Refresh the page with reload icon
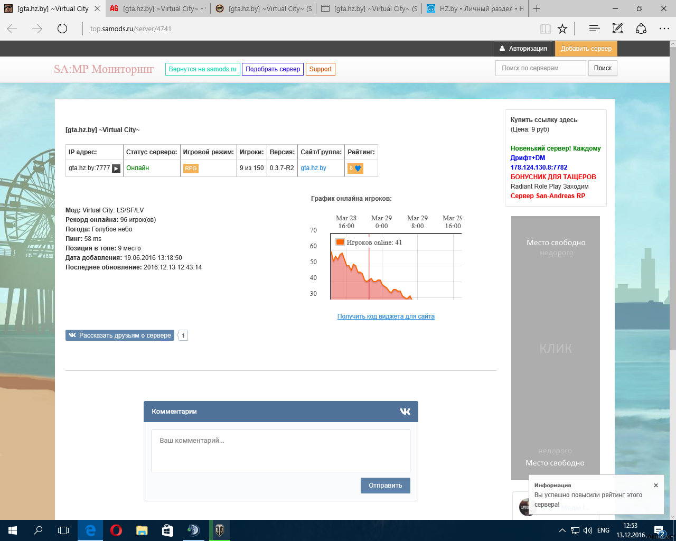 [62, 29]
